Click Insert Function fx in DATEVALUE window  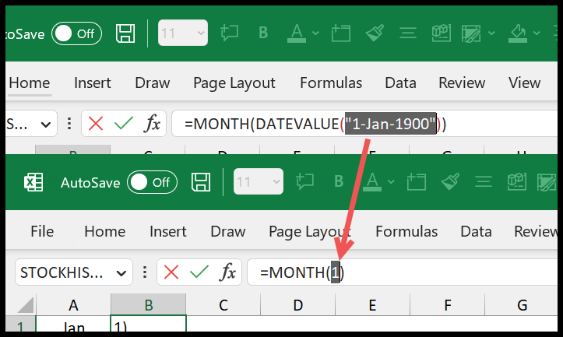152,124
